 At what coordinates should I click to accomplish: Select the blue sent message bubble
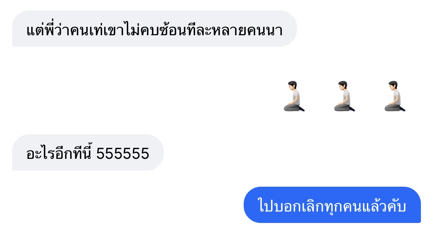click(x=332, y=205)
